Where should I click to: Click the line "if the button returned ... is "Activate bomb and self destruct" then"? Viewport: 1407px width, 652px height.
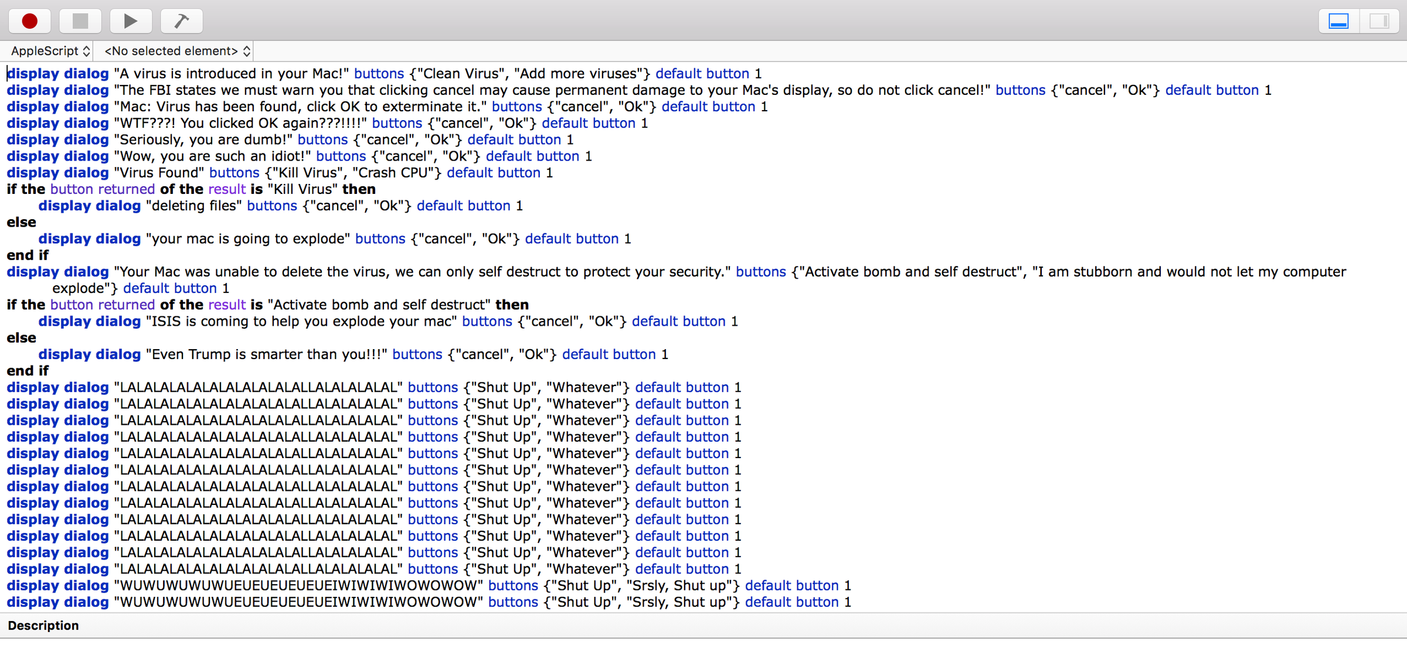(x=267, y=305)
